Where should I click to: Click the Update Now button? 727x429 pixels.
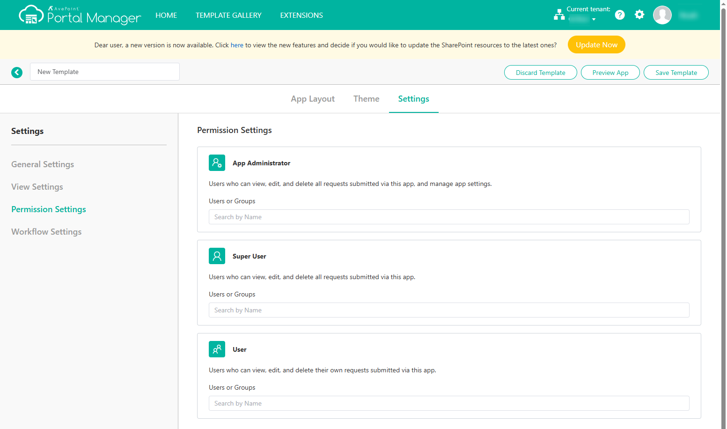pos(596,45)
